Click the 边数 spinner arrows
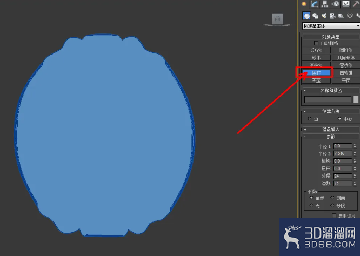The height and width of the screenshot is (256, 360). (355, 184)
